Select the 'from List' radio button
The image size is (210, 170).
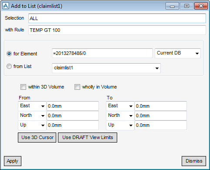(9, 66)
